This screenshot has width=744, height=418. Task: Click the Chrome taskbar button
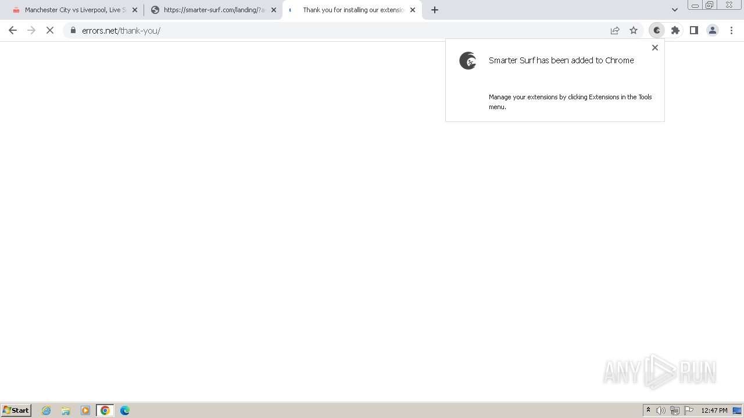(105, 410)
